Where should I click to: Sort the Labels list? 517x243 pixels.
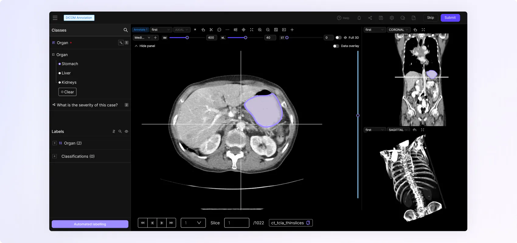click(x=114, y=132)
